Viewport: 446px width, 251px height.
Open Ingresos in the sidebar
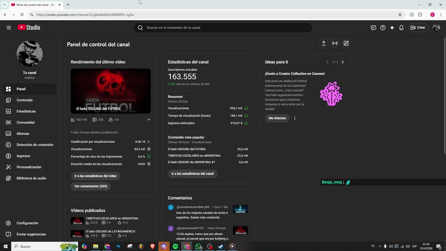29,156
